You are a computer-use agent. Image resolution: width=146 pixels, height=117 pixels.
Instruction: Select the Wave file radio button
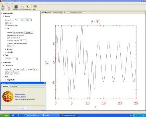coord(8,46)
